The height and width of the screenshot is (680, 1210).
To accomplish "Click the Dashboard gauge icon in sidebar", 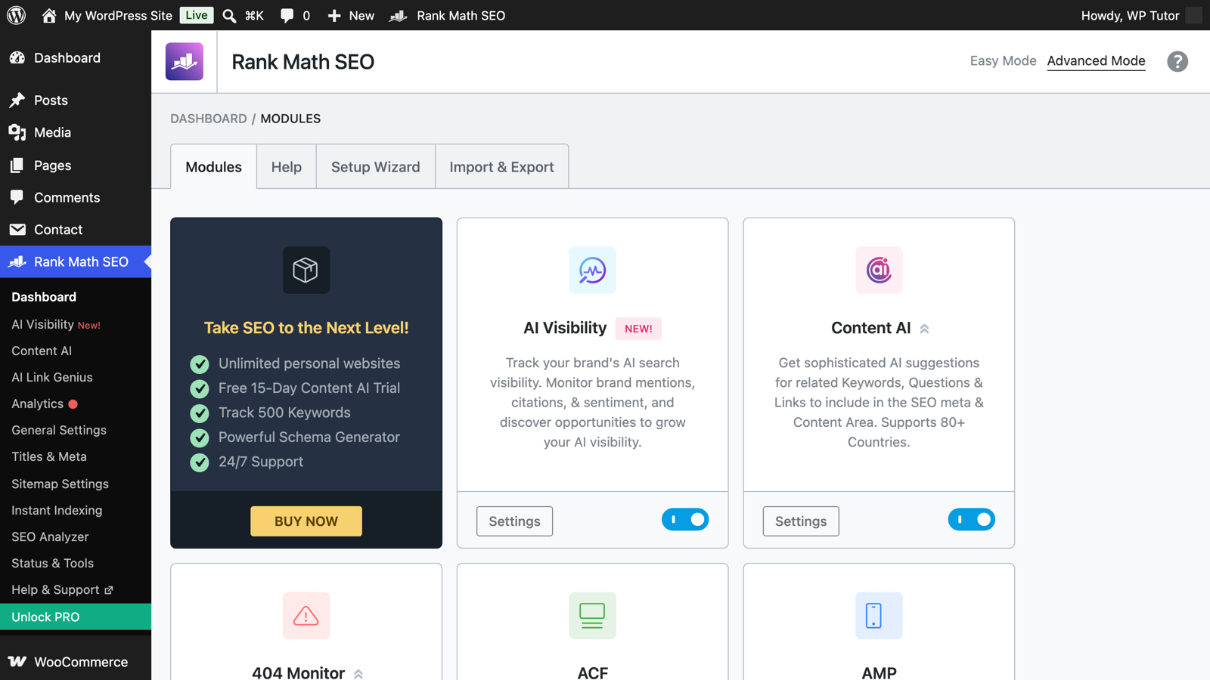I will pos(17,57).
